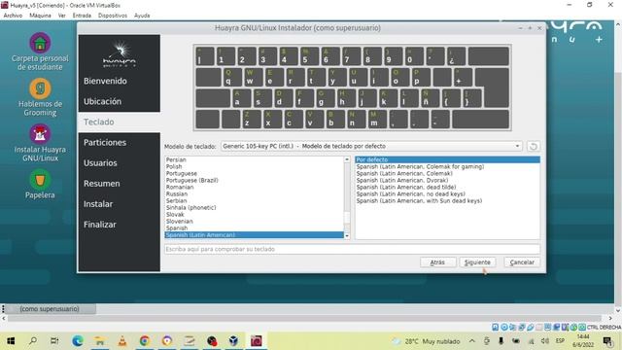The image size is (622, 350).
Task: Click layout list scroll up arrow
Action: point(347,159)
